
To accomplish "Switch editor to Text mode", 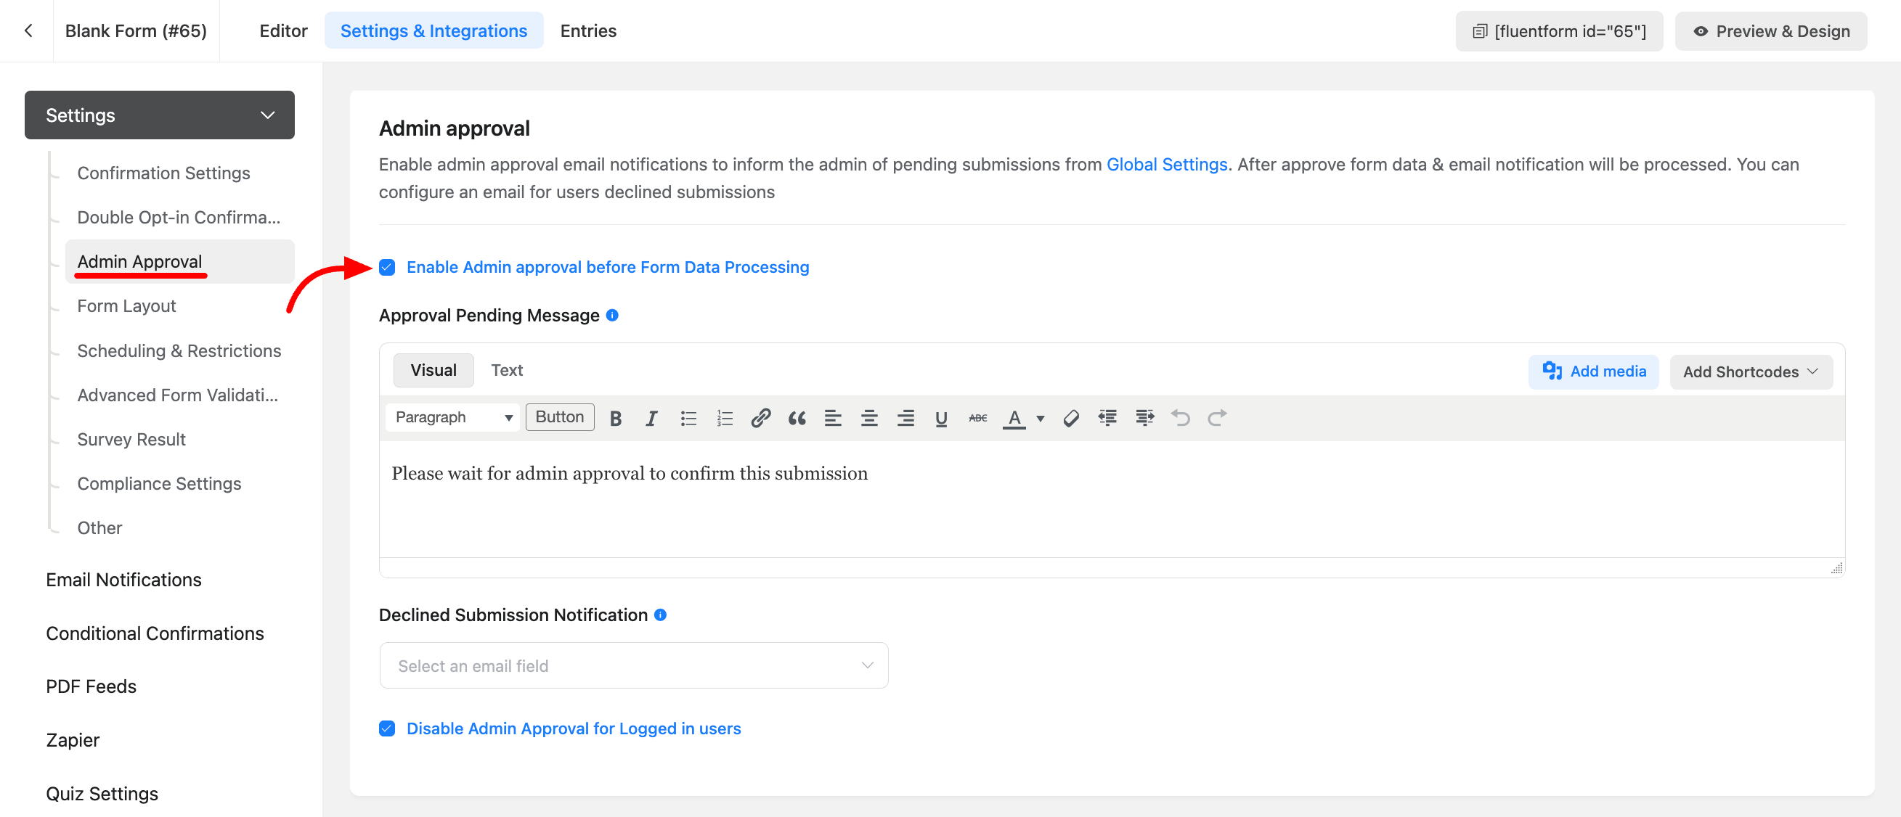I will click(506, 370).
